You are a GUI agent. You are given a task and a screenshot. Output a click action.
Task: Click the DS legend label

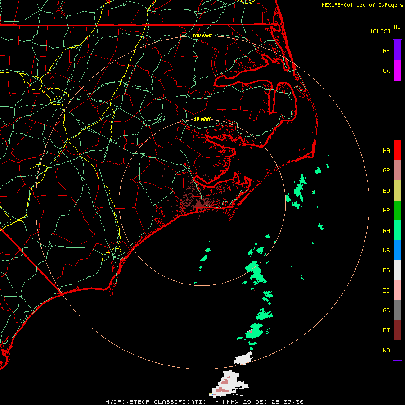click(386, 270)
